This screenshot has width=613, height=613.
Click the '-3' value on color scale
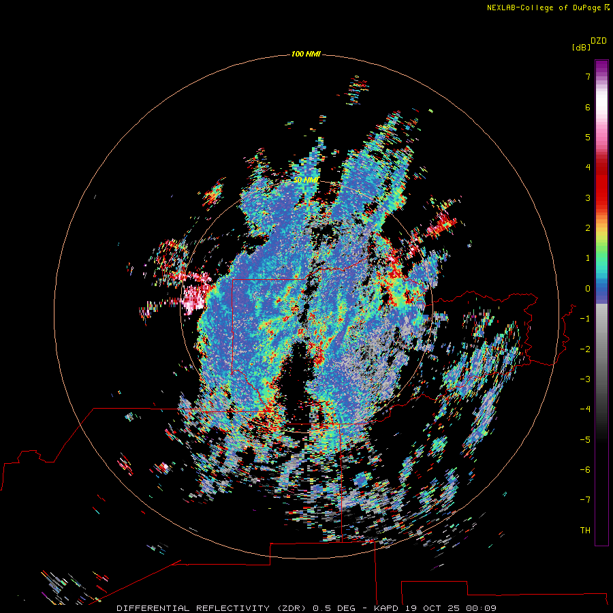pyautogui.click(x=585, y=379)
